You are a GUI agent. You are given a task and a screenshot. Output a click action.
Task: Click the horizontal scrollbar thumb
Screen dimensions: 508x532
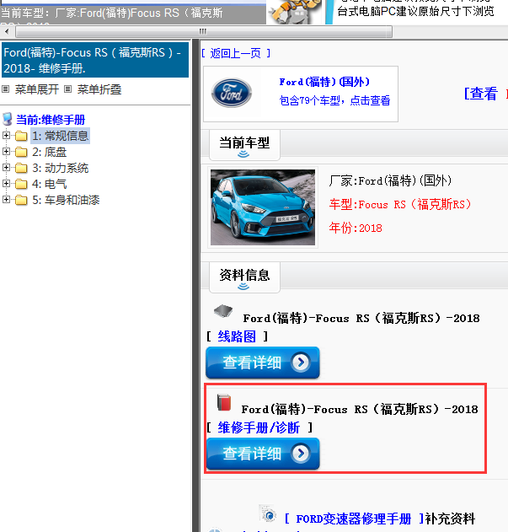(204, 32)
